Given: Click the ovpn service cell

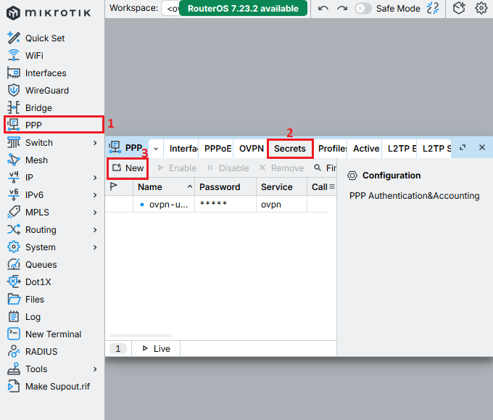Looking at the screenshot, I should coord(282,205).
